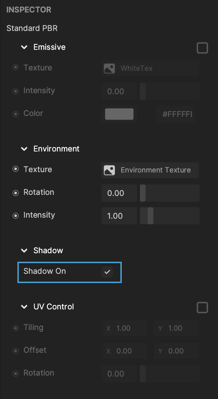The width and height of the screenshot is (218, 399).
Task: Enable the UV Control checkbox
Action: coord(202,308)
